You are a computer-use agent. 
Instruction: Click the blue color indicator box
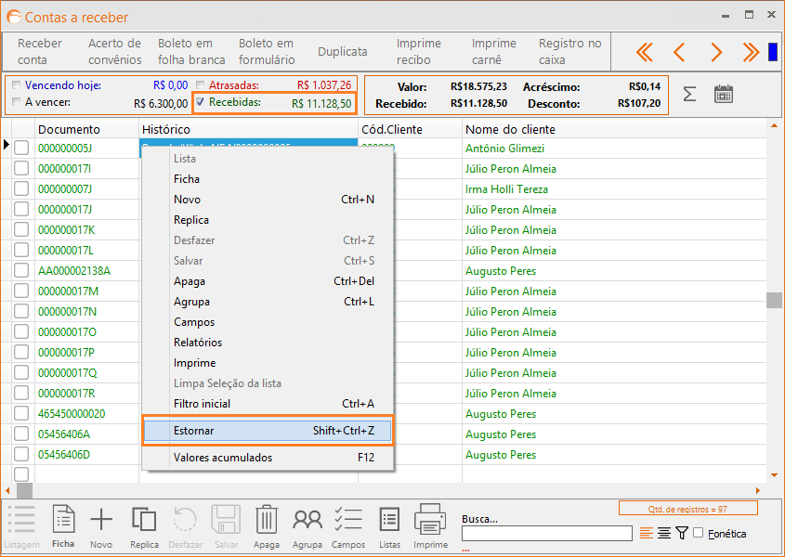[x=772, y=52]
